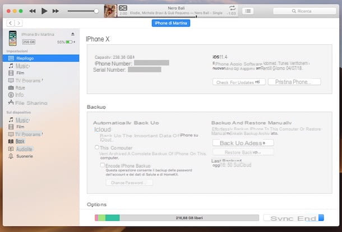Click the iPhone X heading
The height and width of the screenshot is (232, 342).
(x=98, y=39)
